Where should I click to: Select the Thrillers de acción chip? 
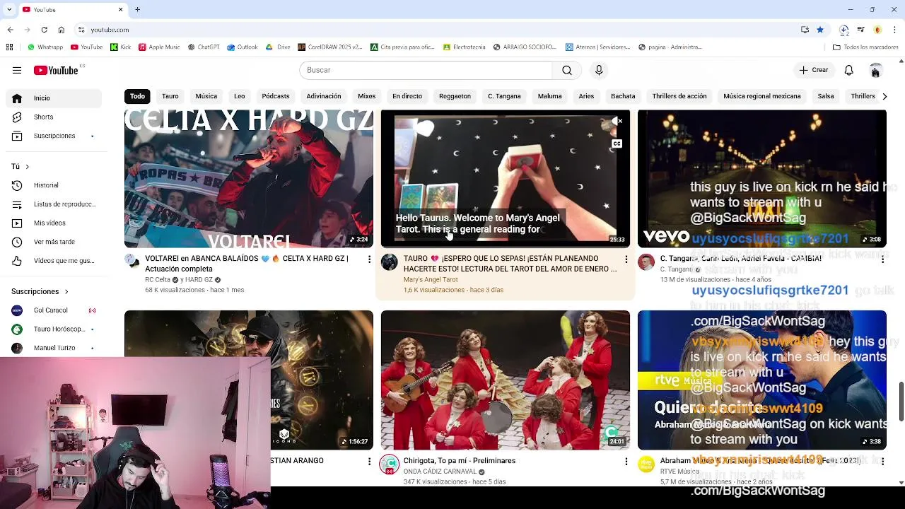[679, 96]
